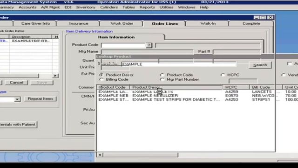
Task: Select the Order Lines tab
Action: point(165,24)
